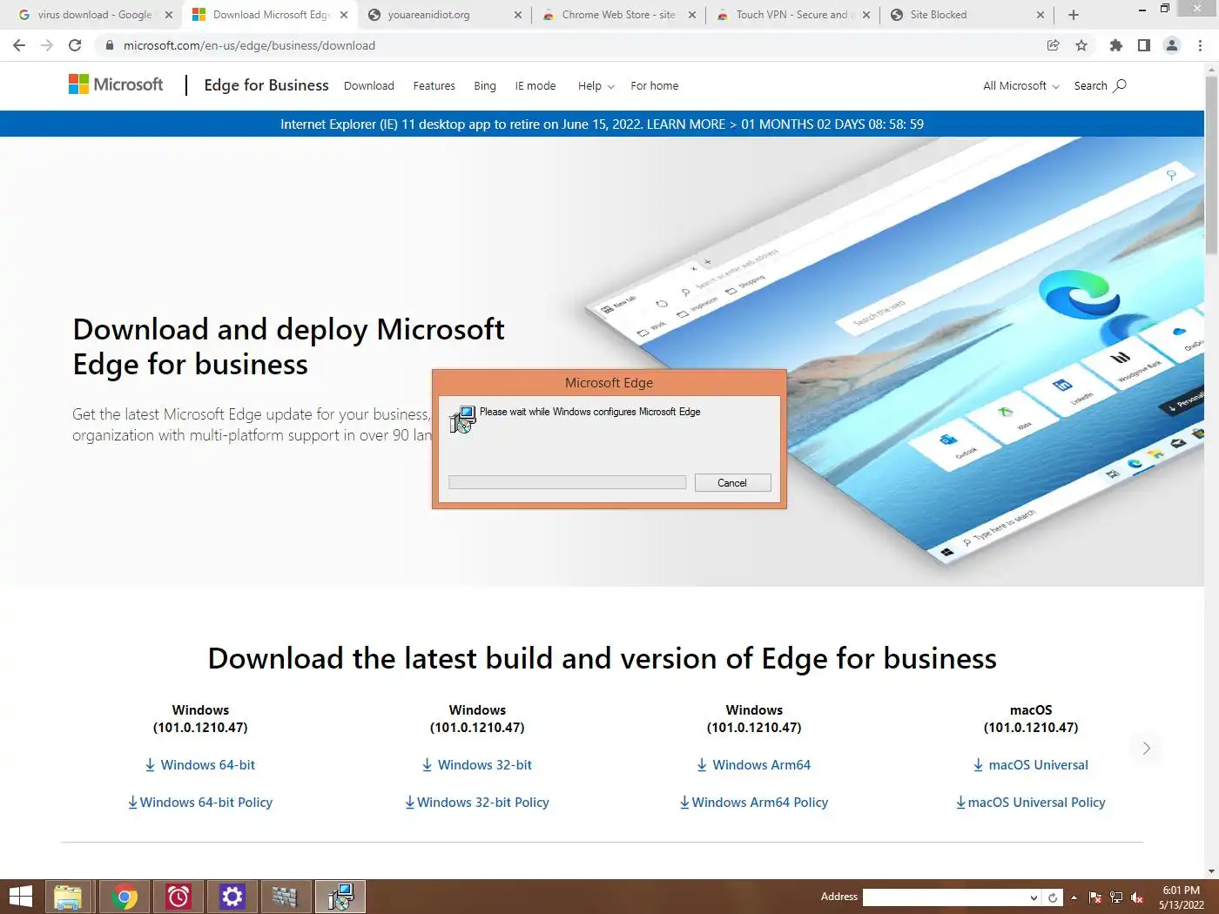Download Windows 32-bit Edge build
The width and height of the screenshot is (1219, 914).
click(476, 765)
